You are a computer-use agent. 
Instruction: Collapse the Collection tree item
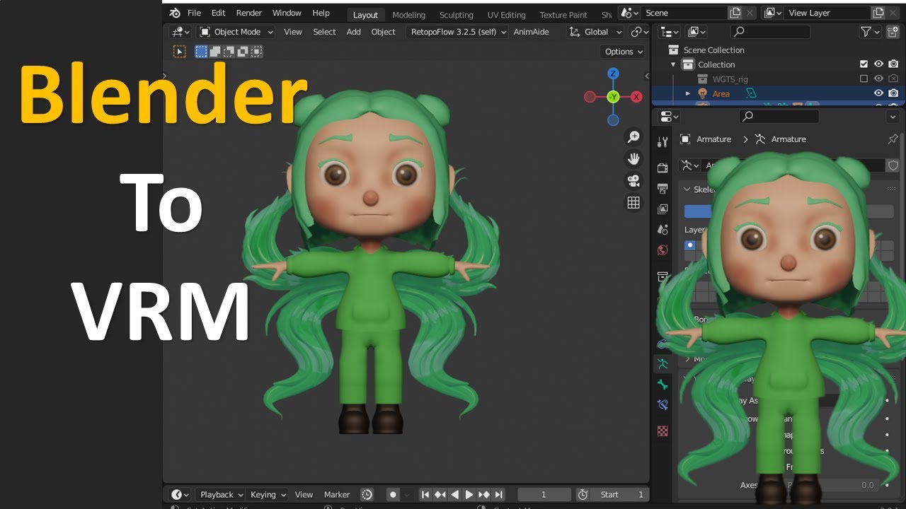(x=673, y=64)
